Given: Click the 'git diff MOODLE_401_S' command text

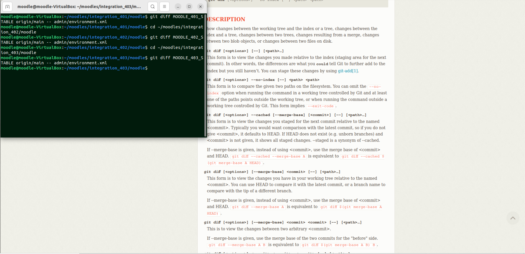Looking at the screenshot, I should 177,17.
